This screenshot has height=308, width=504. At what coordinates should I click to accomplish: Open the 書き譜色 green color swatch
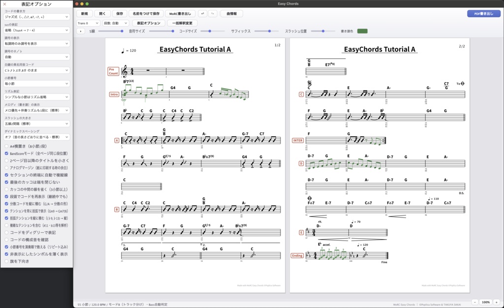[x=362, y=31]
